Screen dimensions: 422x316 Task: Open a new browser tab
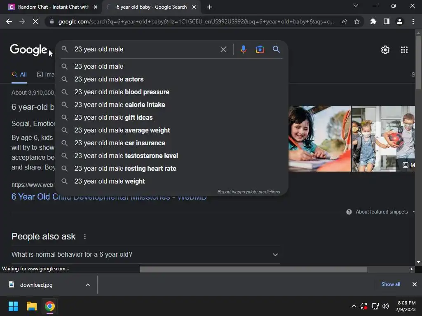210,7
